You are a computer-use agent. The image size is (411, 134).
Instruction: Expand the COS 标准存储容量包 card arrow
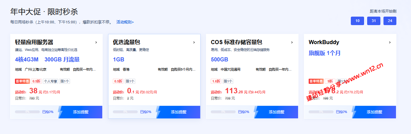coord(292,42)
